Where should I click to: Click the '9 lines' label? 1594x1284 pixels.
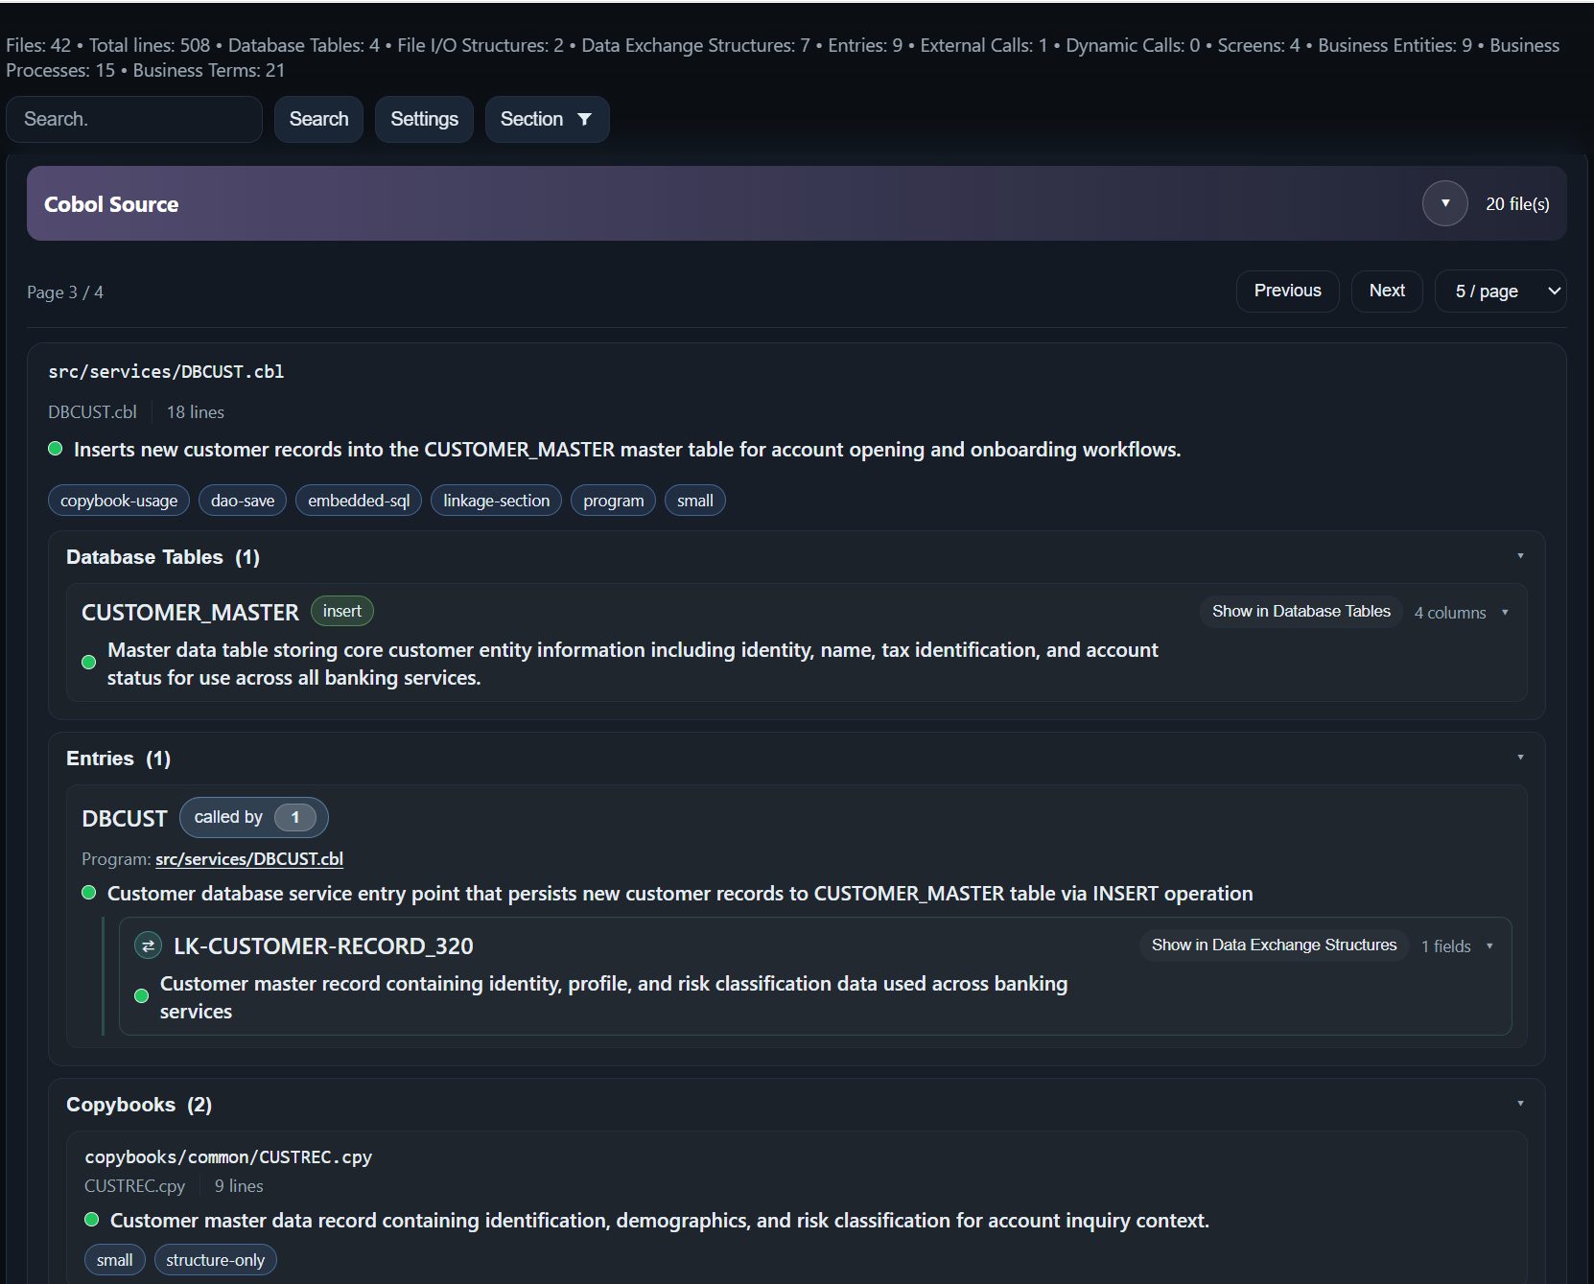239,1186
